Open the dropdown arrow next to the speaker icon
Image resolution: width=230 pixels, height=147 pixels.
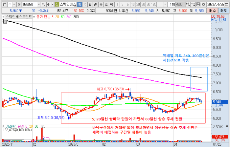[53, 5]
